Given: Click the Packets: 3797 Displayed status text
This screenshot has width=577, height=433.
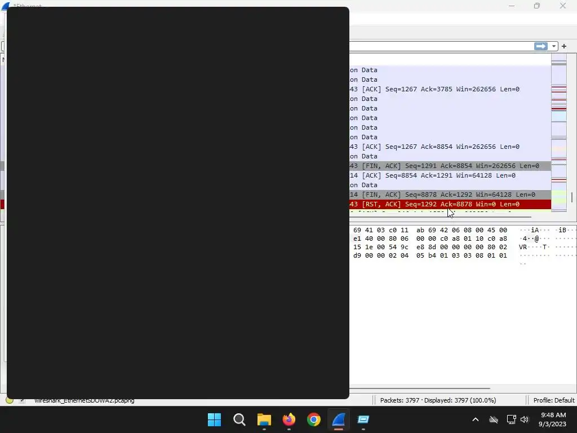Looking at the screenshot, I should click(x=438, y=400).
